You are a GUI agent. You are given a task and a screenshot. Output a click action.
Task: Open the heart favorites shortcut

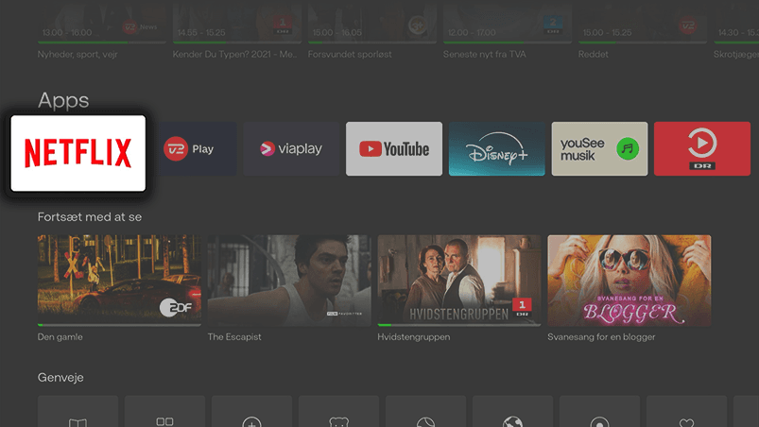[x=686, y=412]
